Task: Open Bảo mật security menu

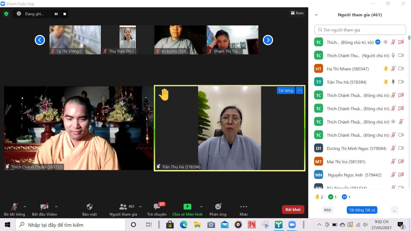Action: click(x=89, y=210)
